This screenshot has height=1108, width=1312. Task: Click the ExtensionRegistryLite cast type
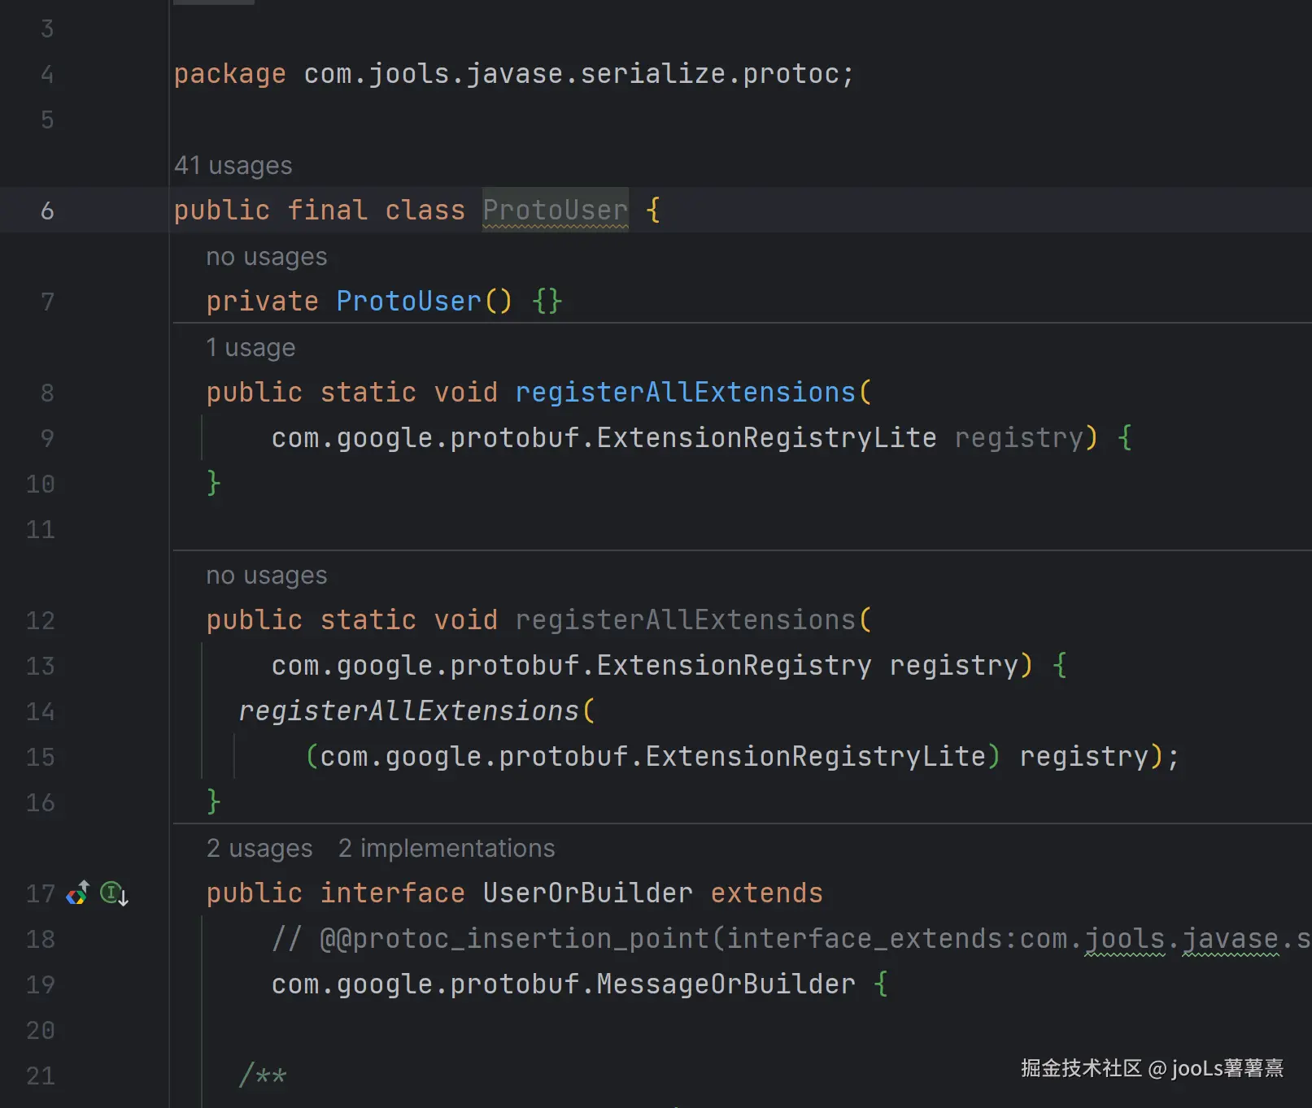click(815, 757)
